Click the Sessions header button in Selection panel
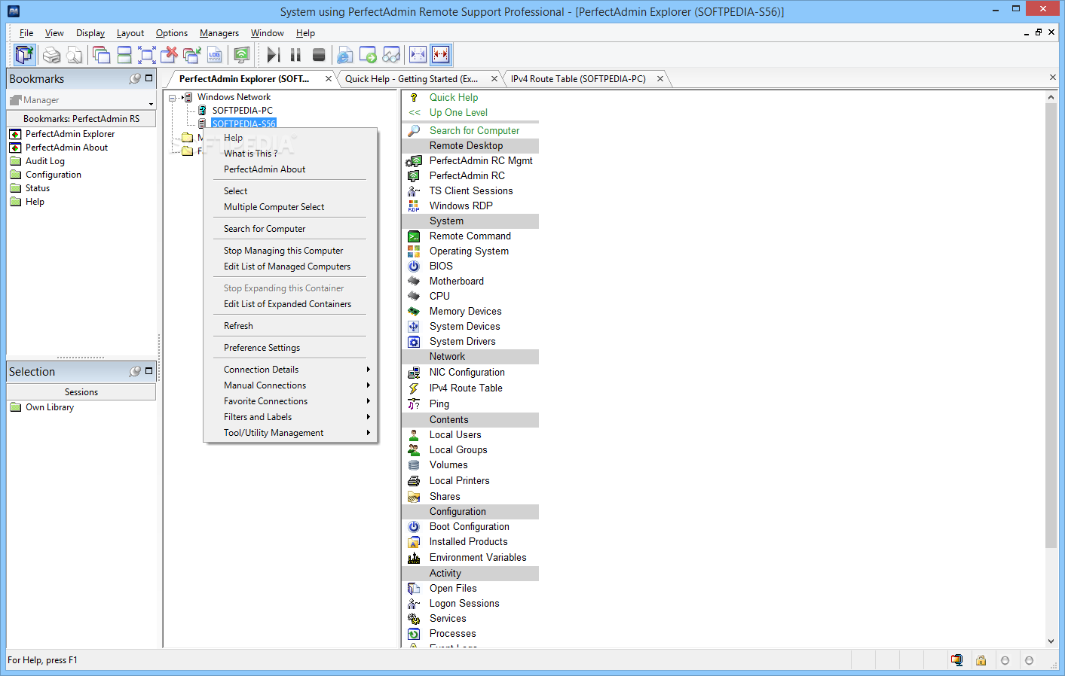 click(81, 392)
